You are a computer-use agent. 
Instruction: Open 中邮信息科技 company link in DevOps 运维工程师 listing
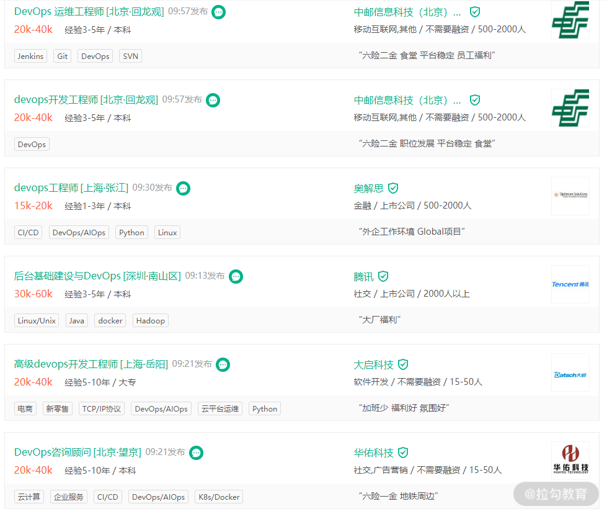[407, 12]
